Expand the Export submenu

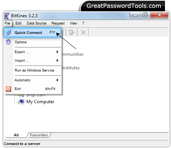click(33, 52)
